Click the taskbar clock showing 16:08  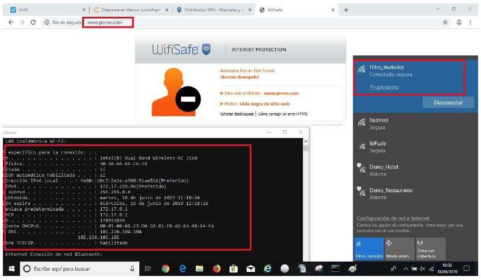coord(447,268)
